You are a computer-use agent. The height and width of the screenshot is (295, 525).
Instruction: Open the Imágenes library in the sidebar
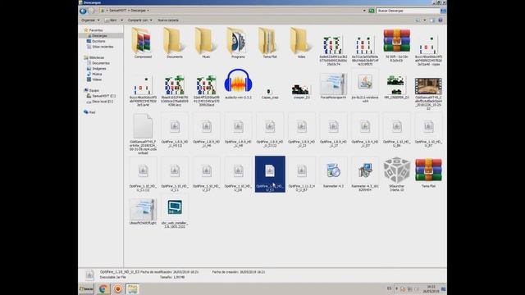point(97,69)
